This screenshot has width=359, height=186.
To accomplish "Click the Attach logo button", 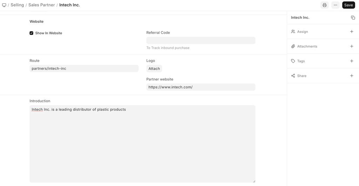I will pos(154,69).
